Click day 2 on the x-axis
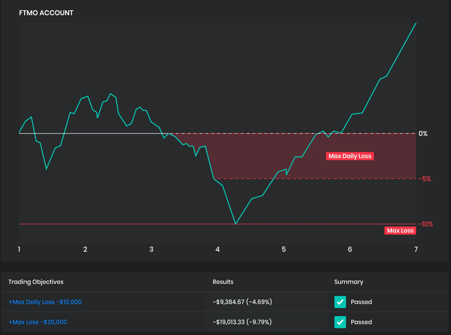This screenshot has width=451, height=335. click(x=85, y=250)
